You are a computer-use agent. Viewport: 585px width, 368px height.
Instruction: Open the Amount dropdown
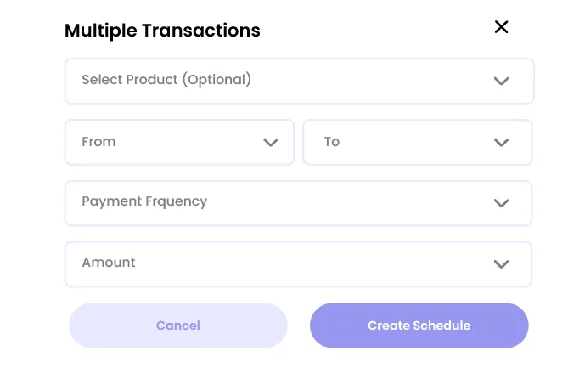(x=298, y=263)
